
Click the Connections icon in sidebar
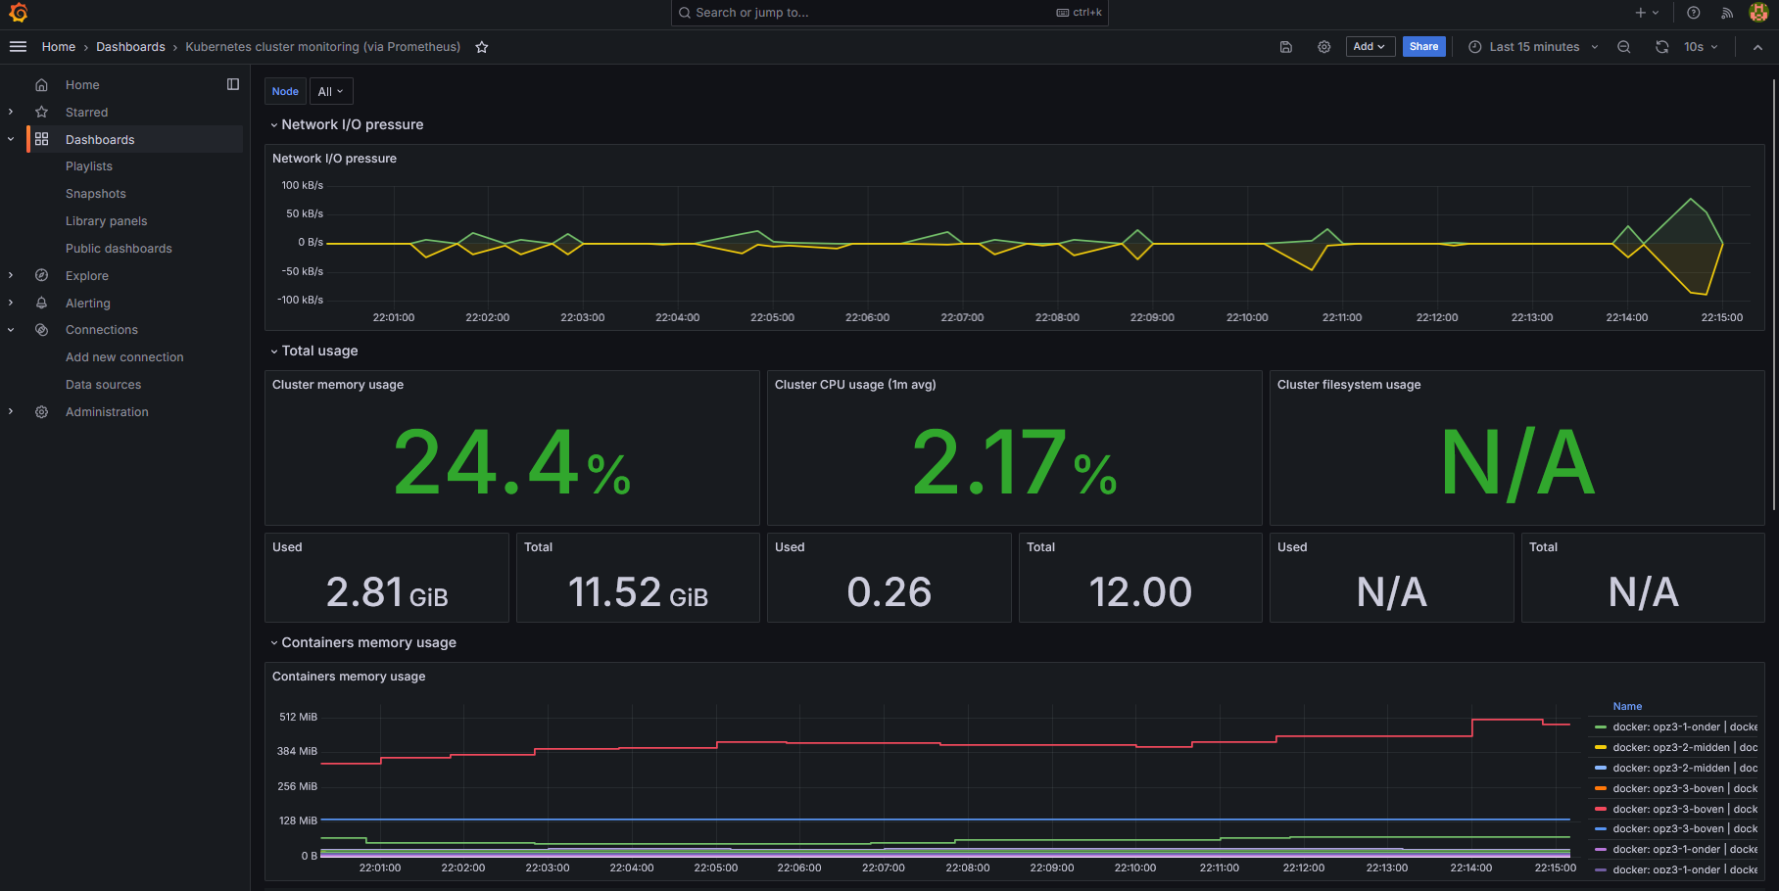coord(41,330)
